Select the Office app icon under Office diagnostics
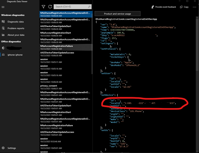 [3, 48]
